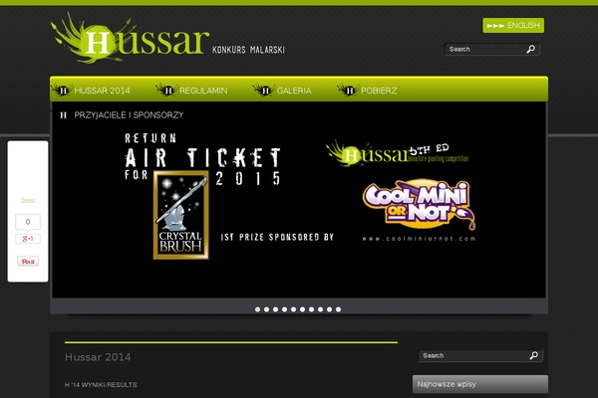Select the fourth slider pagination dot

pos(284,309)
